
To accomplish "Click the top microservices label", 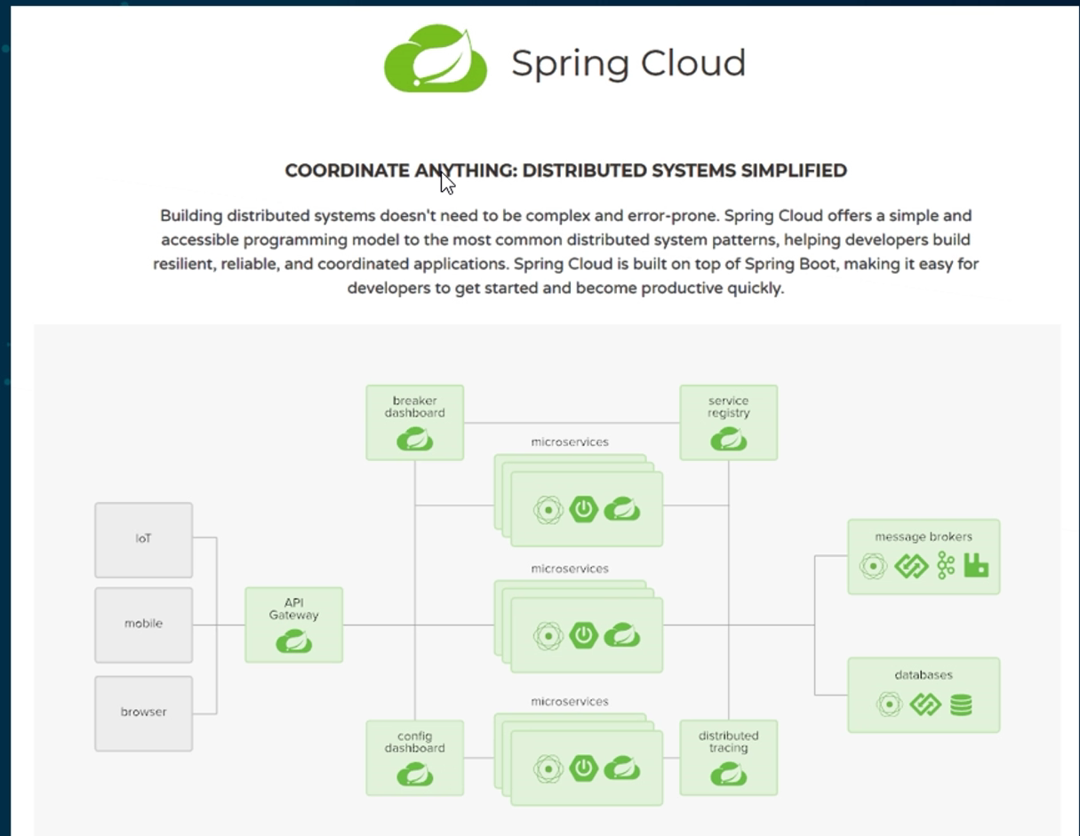I will pos(570,442).
